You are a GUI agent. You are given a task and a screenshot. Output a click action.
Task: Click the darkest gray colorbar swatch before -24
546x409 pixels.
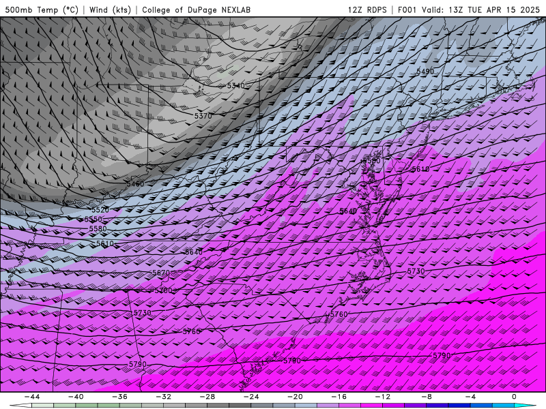coord(240,406)
